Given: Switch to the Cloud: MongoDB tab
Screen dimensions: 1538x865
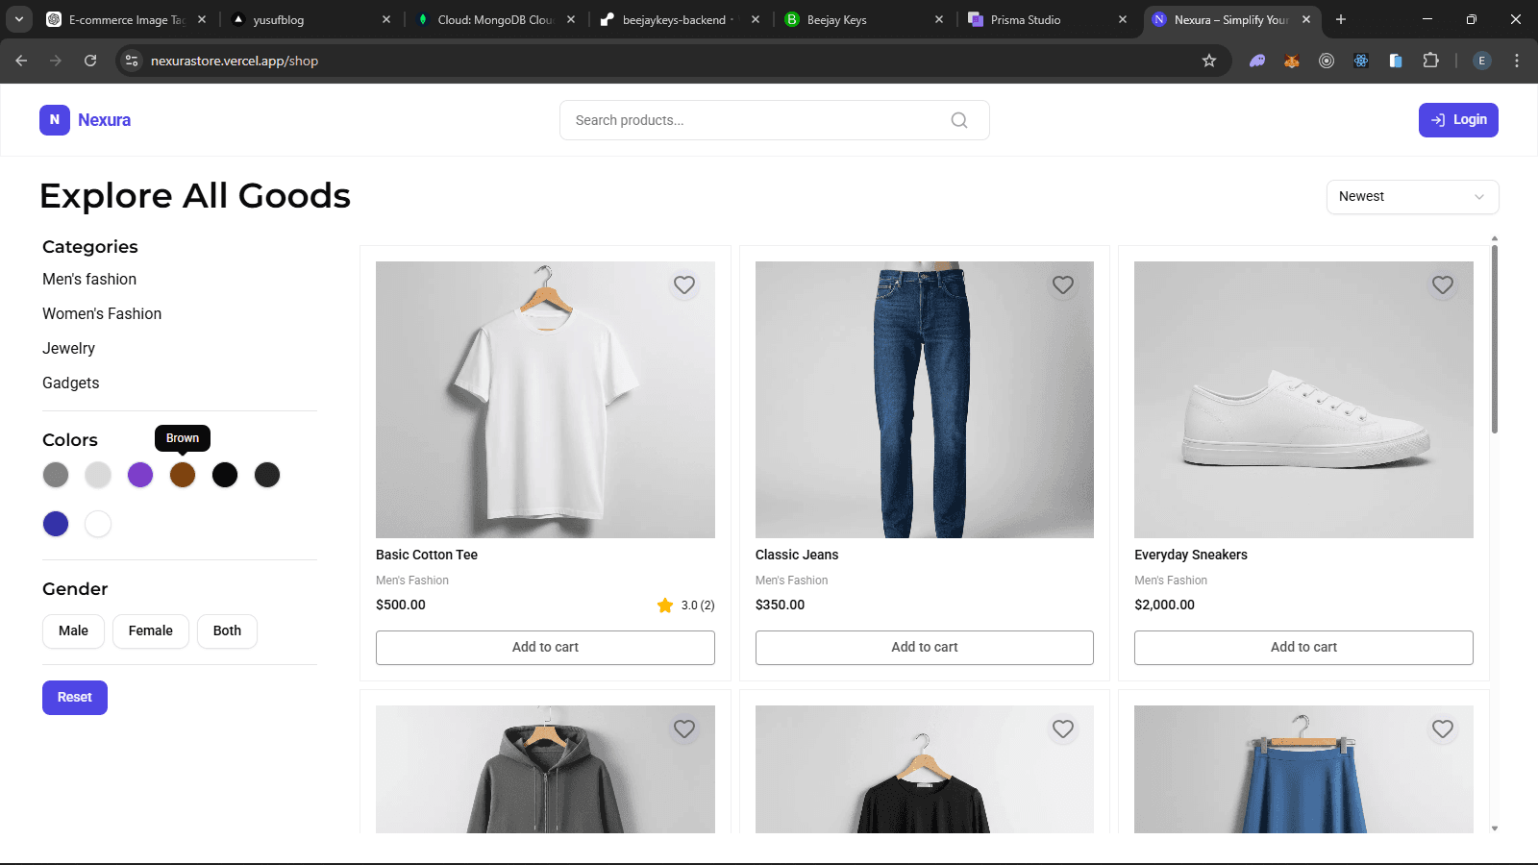Looking at the screenshot, I should [495, 19].
